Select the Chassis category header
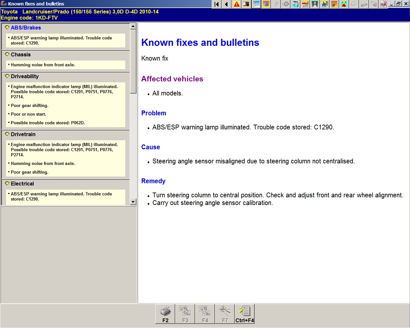 (21, 54)
